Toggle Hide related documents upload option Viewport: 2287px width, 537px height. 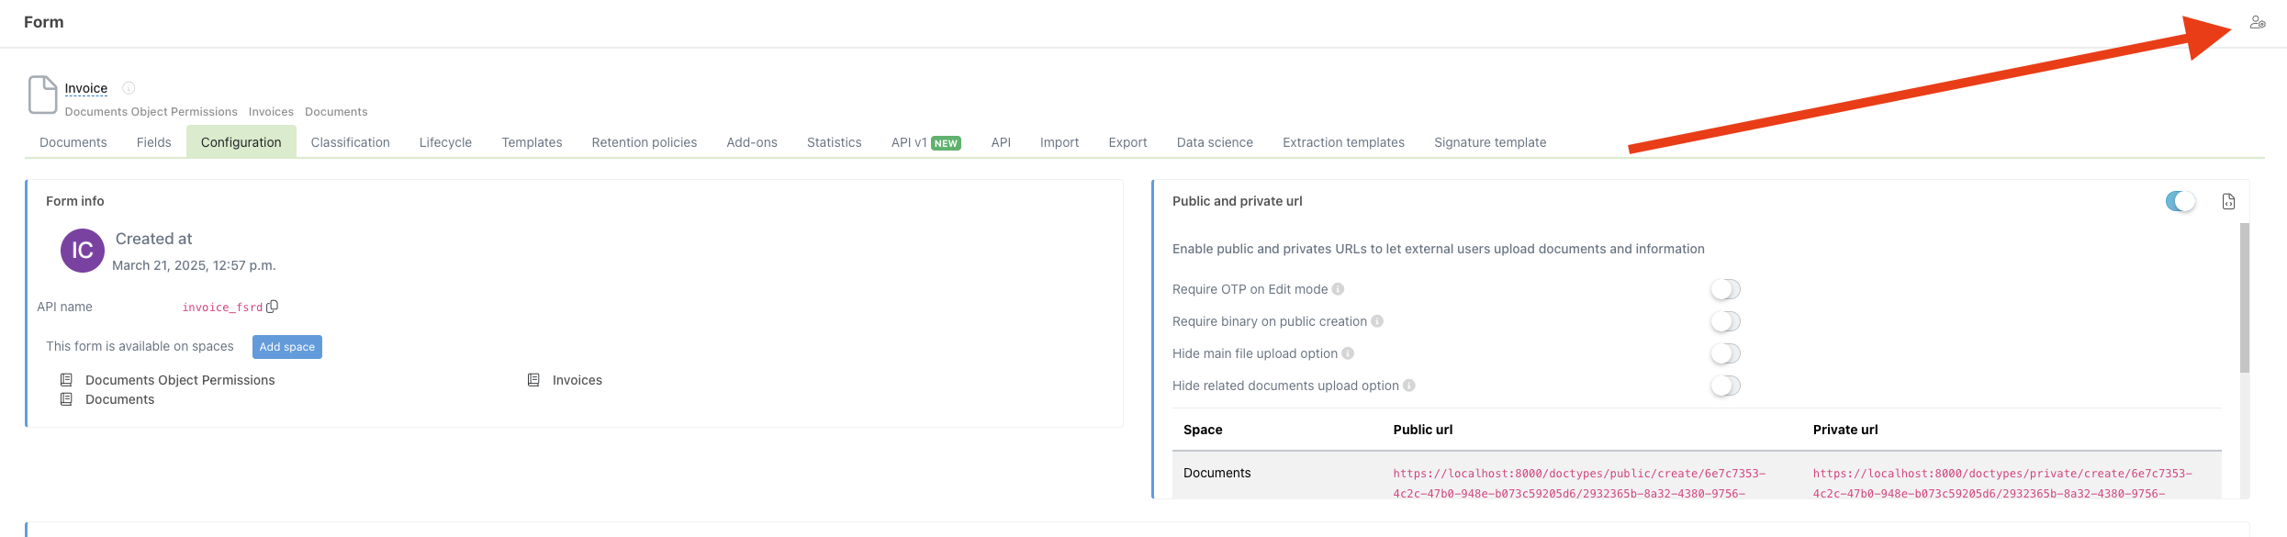1725,386
